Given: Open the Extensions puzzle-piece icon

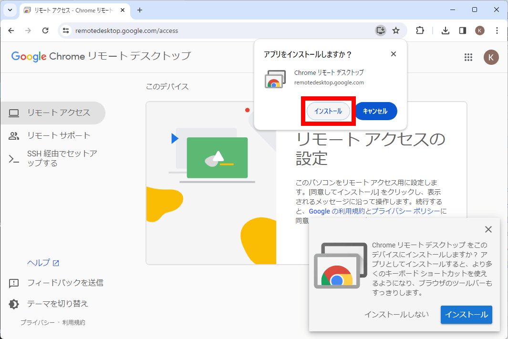Looking at the screenshot, I should pyautogui.click(x=420, y=30).
